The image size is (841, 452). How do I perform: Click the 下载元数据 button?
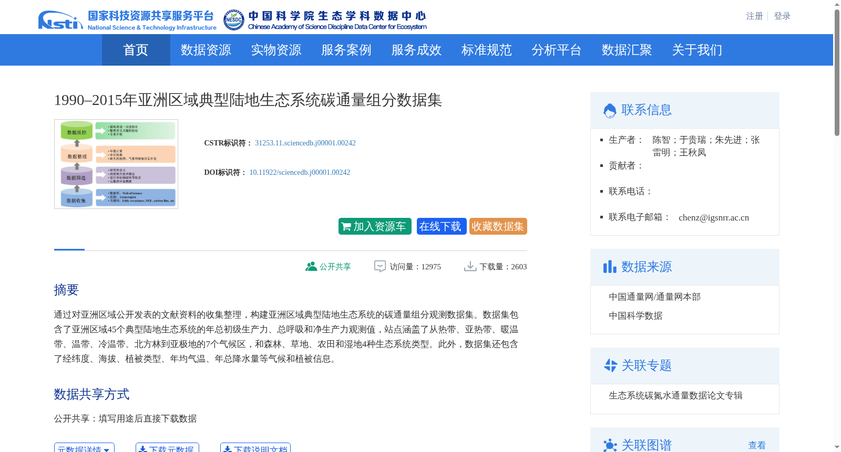(167, 448)
